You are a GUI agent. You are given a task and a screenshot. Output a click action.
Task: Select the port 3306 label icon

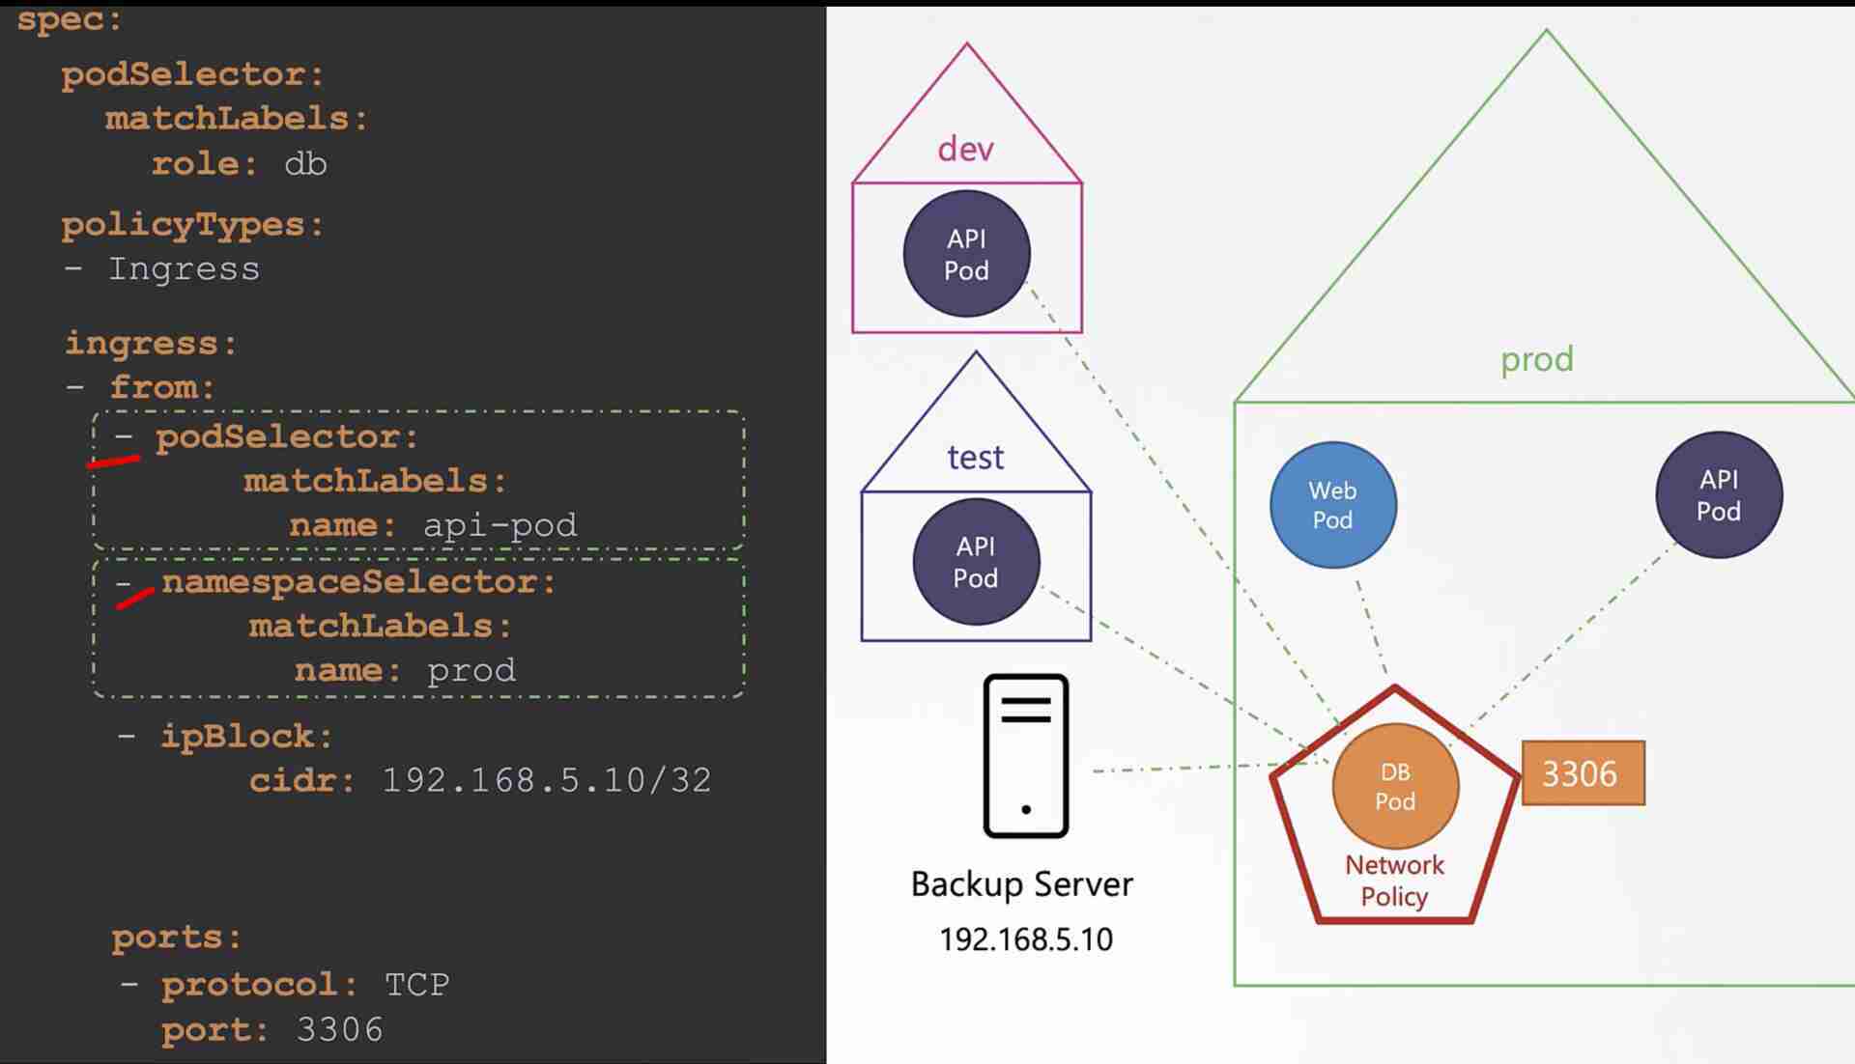coord(1580,772)
